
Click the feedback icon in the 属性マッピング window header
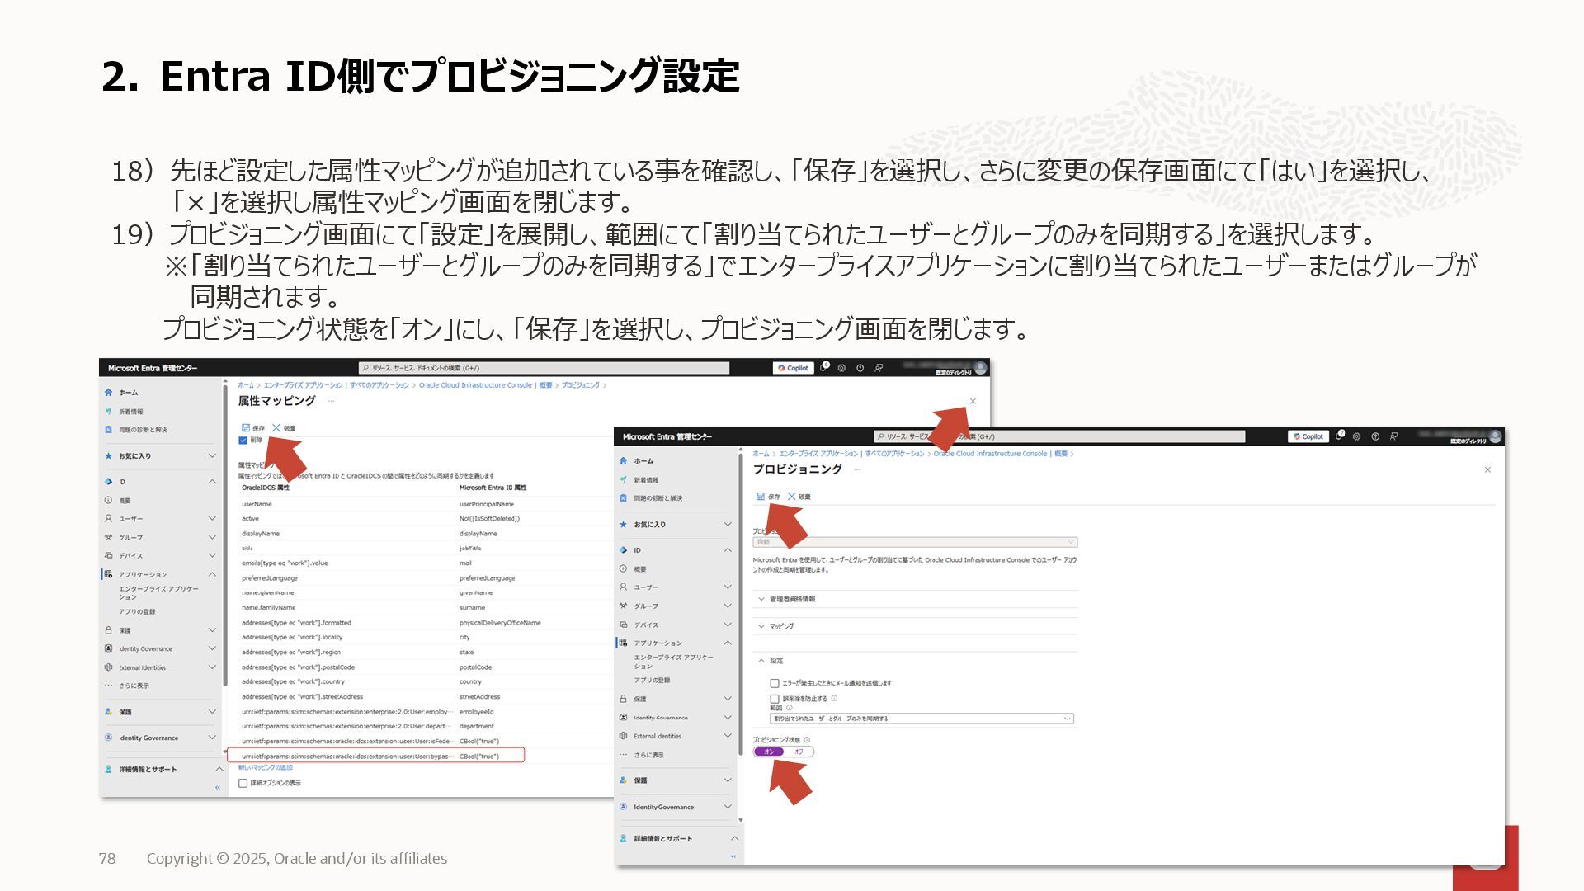point(879,368)
